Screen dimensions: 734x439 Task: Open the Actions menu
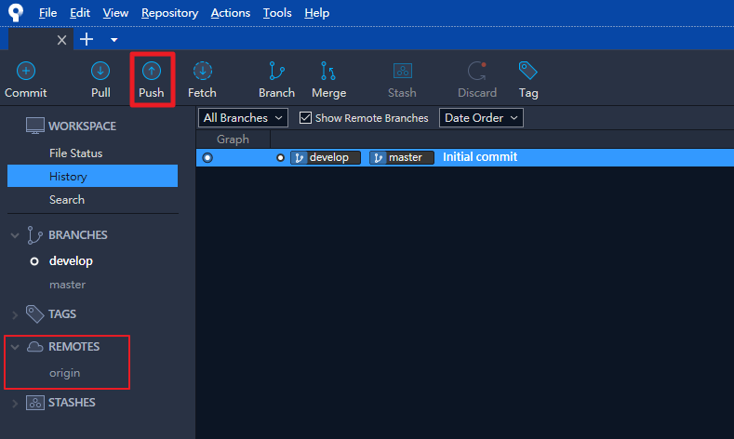tap(230, 13)
